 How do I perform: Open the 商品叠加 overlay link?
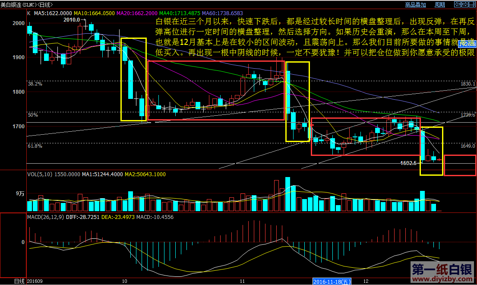(415, 5)
